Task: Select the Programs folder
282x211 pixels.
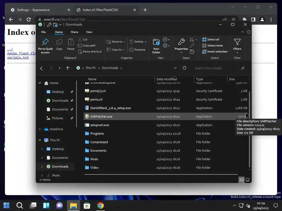Action: point(166,134)
